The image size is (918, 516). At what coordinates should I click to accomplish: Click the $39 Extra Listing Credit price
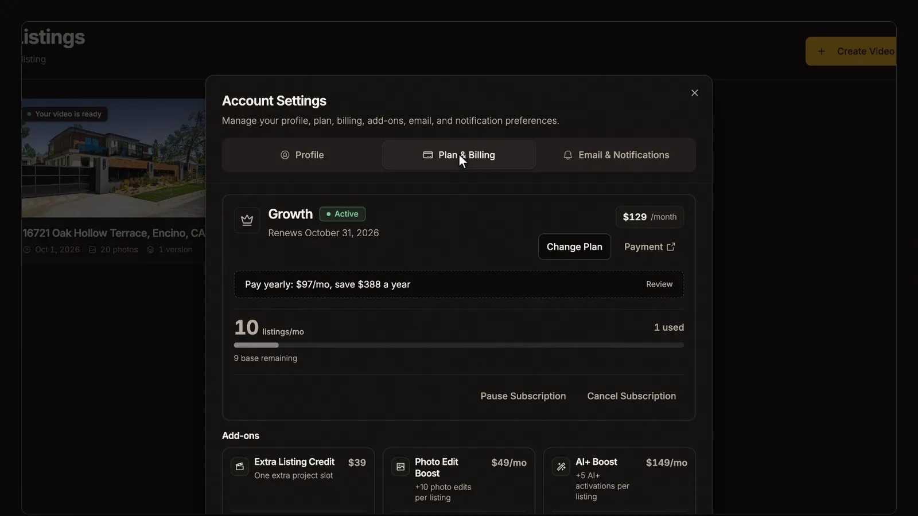(x=357, y=463)
